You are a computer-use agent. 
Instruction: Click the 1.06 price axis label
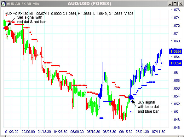click(x=174, y=73)
